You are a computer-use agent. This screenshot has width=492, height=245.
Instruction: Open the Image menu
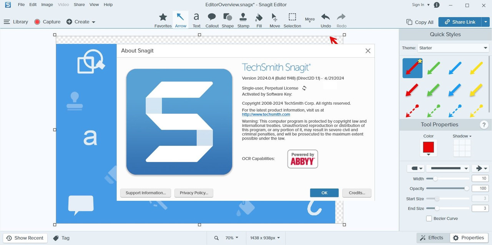(x=47, y=5)
